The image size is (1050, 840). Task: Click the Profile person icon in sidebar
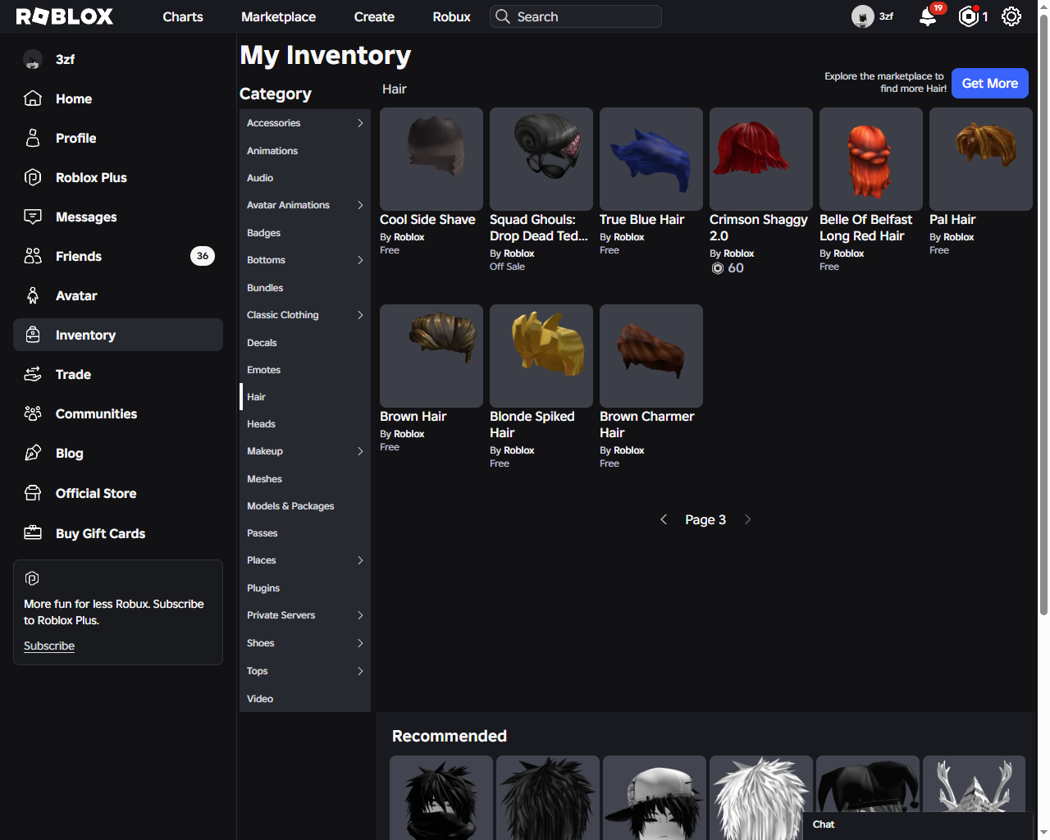tap(33, 138)
